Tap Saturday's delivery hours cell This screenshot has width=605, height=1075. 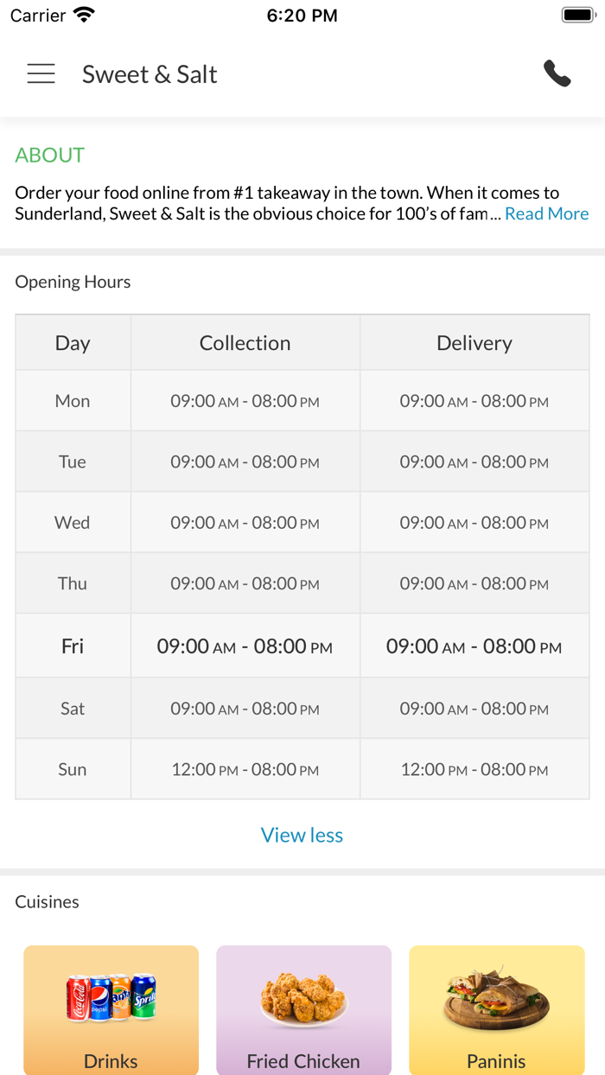coord(474,709)
